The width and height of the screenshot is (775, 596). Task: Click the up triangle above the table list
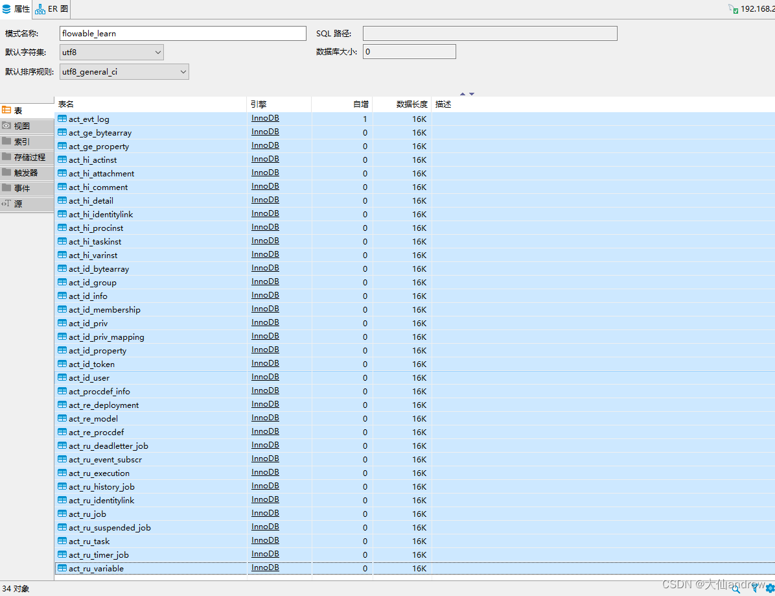(462, 93)
